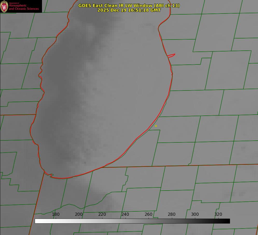
Task: Click the "Department of" text above logo name
Action: point(14,3)
